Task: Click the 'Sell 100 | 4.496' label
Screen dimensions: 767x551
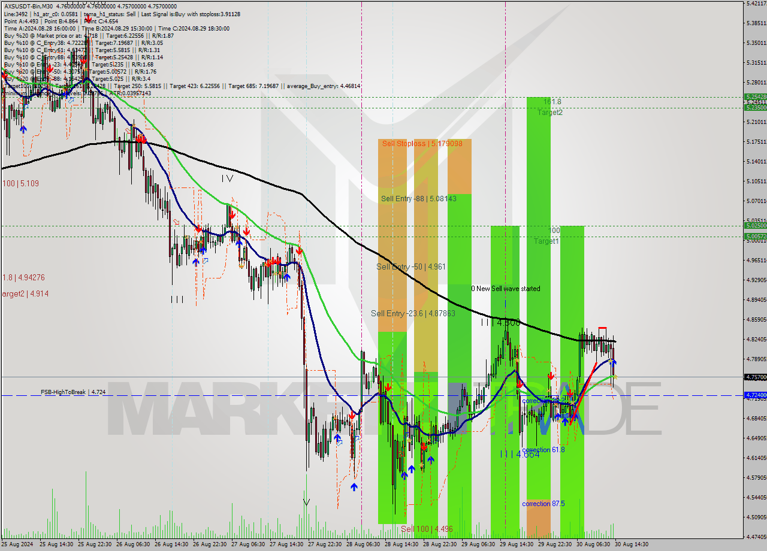Action: click(427, 529)
